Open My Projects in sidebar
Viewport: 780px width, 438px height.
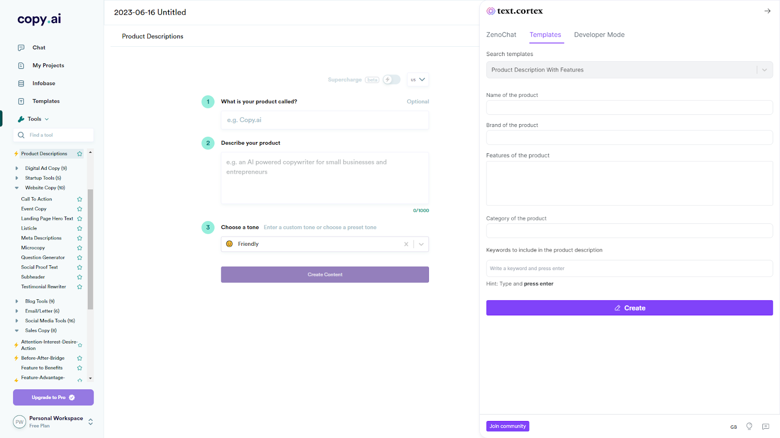[48, 66]
